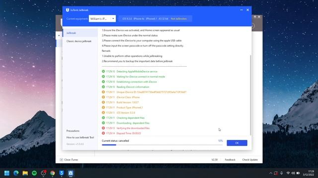
Task: Launch Microsoft Edge from the taskbar
Action: [x=16, y=173]
